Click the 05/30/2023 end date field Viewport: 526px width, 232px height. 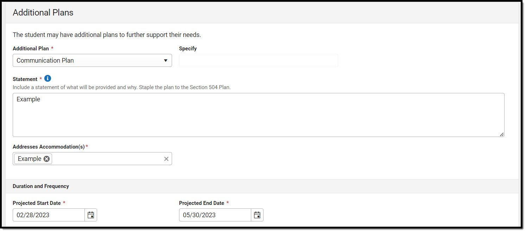pos(215,215)
